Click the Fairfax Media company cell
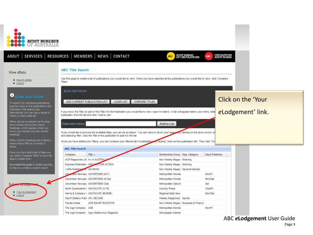The width and height of the screenshot is (313, 235). coord(73,203)
